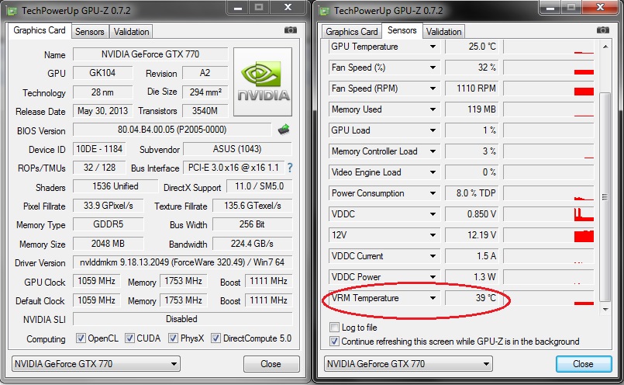Screen dimensions: 624x385
Task: Click the VDDC history graph
Action: pyautogui.click(x=549, y=214)
